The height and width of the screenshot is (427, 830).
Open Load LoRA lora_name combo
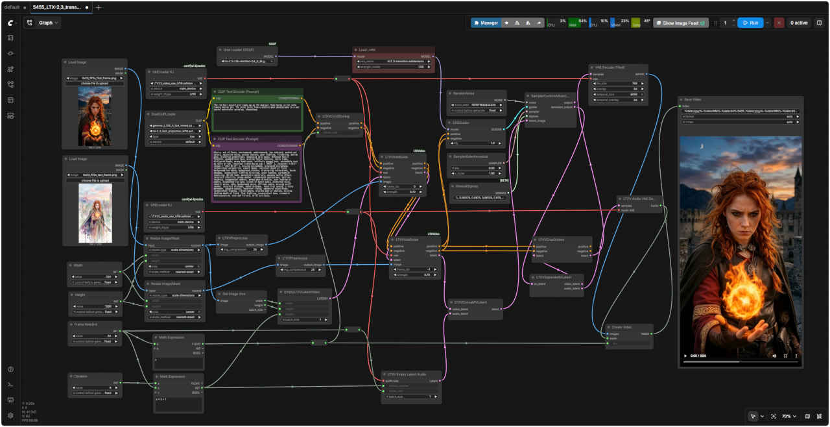click(x=394, y=61)
